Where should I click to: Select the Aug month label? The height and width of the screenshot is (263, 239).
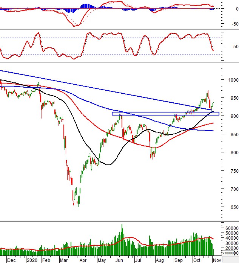coord(159,260)
